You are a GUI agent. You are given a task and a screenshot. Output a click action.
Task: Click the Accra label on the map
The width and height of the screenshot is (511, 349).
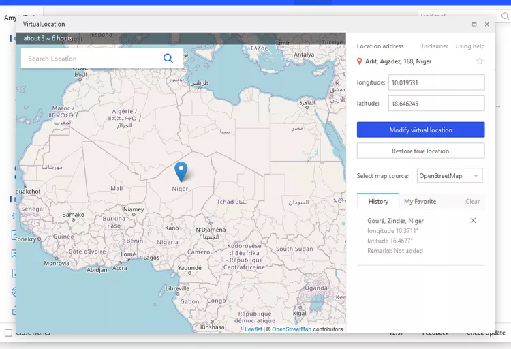[x=120, y=268]
